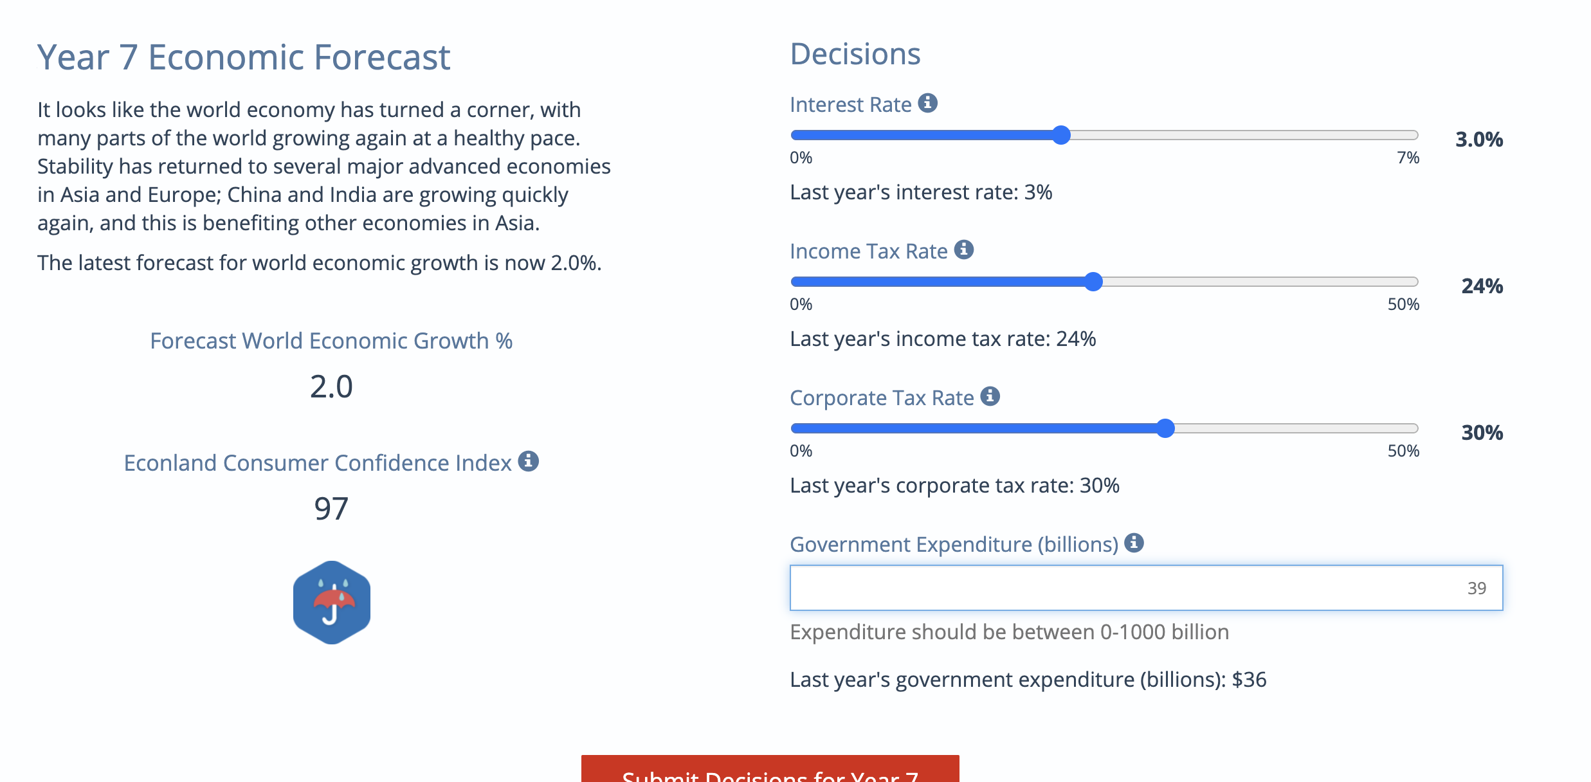Select the Decisions heading
The image size is (1591, 782).
pos(855,54)
